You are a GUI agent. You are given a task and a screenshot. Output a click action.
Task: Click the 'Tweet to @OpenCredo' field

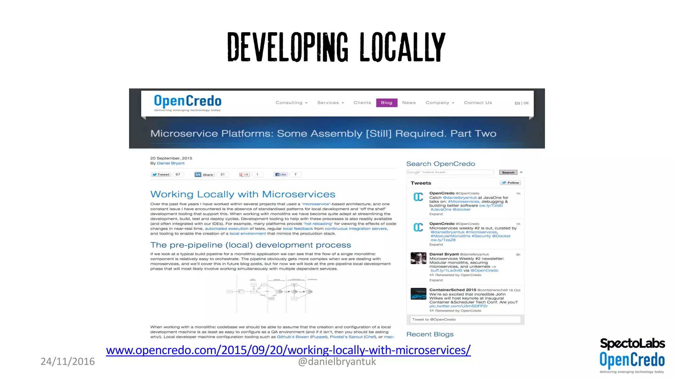pos(465,319)
